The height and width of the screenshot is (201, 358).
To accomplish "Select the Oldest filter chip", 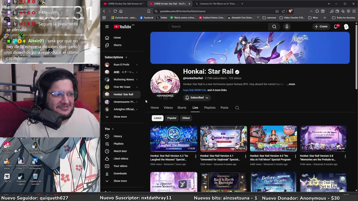I will (x=186, y=118).
